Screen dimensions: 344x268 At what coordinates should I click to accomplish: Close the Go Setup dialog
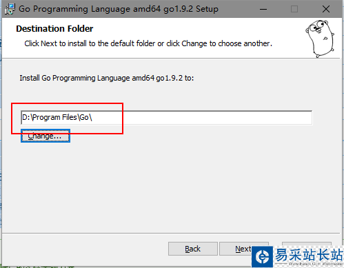click(x=326, y=9)
